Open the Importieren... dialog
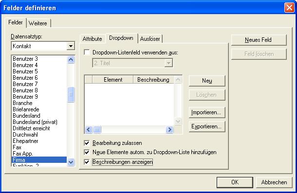297x193 pixels. pyautogui.click(x=207, y=112)
